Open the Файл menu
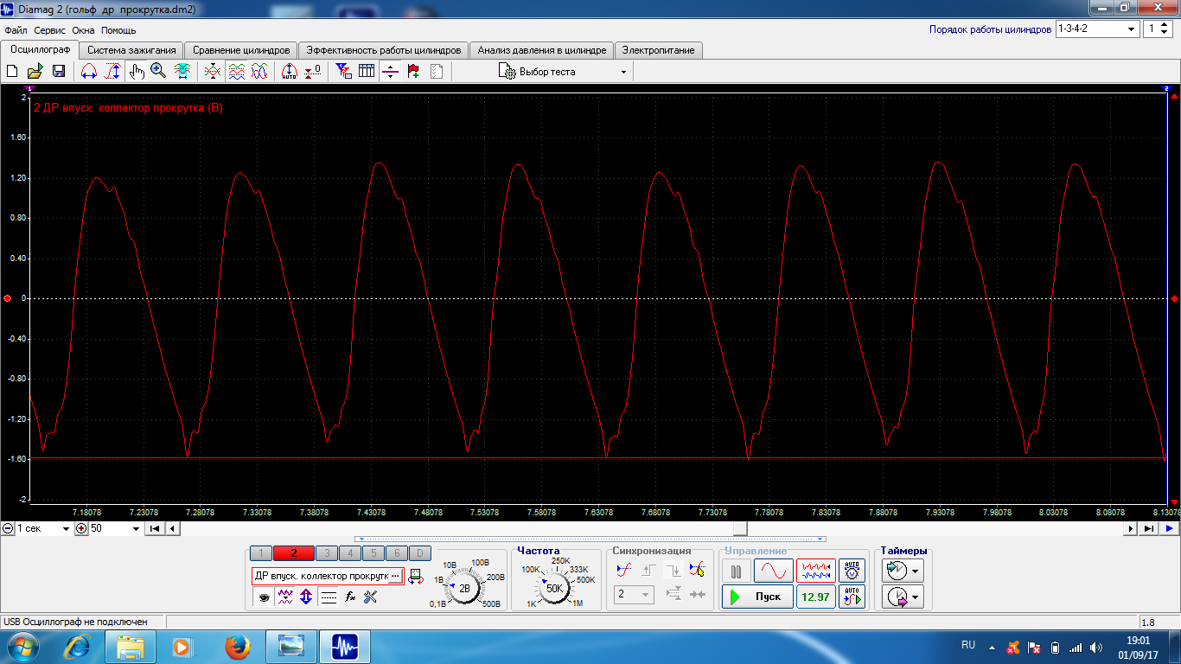The image size is (1181, 664). (16, 30)
